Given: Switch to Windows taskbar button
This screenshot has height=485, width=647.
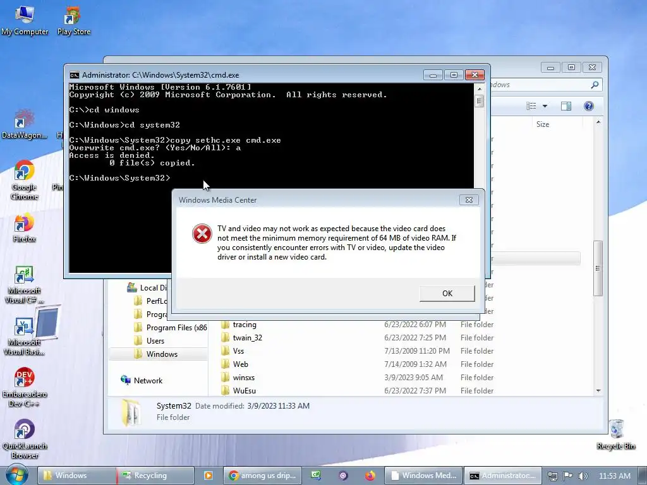Looking at the screenshot, I should pyautogui.click(x=76, y=476).
